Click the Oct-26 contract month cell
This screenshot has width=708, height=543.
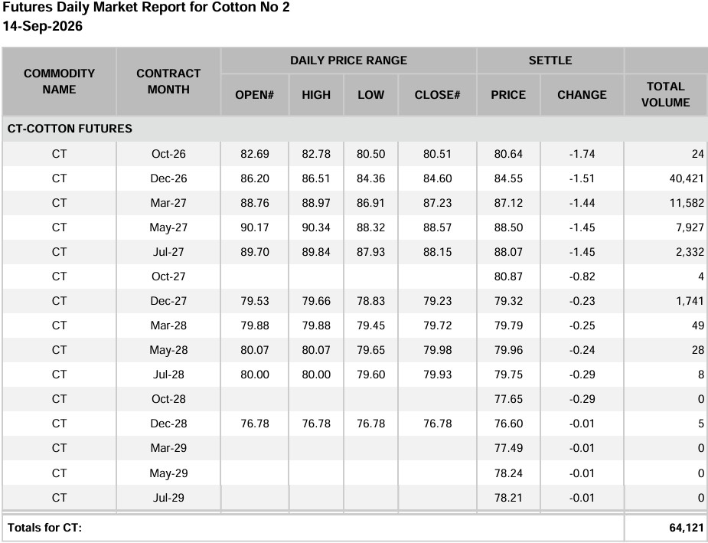[x=168, y=154]
